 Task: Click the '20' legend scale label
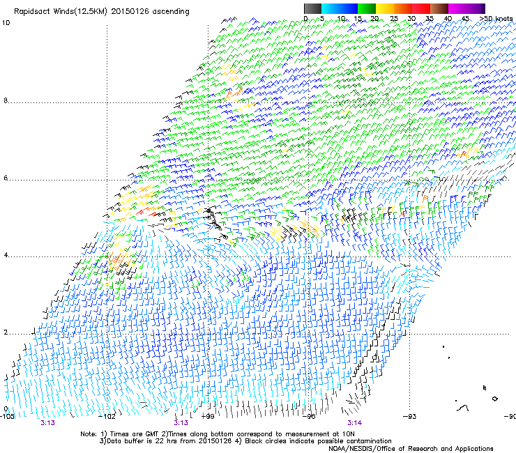[x=374, y=19]
